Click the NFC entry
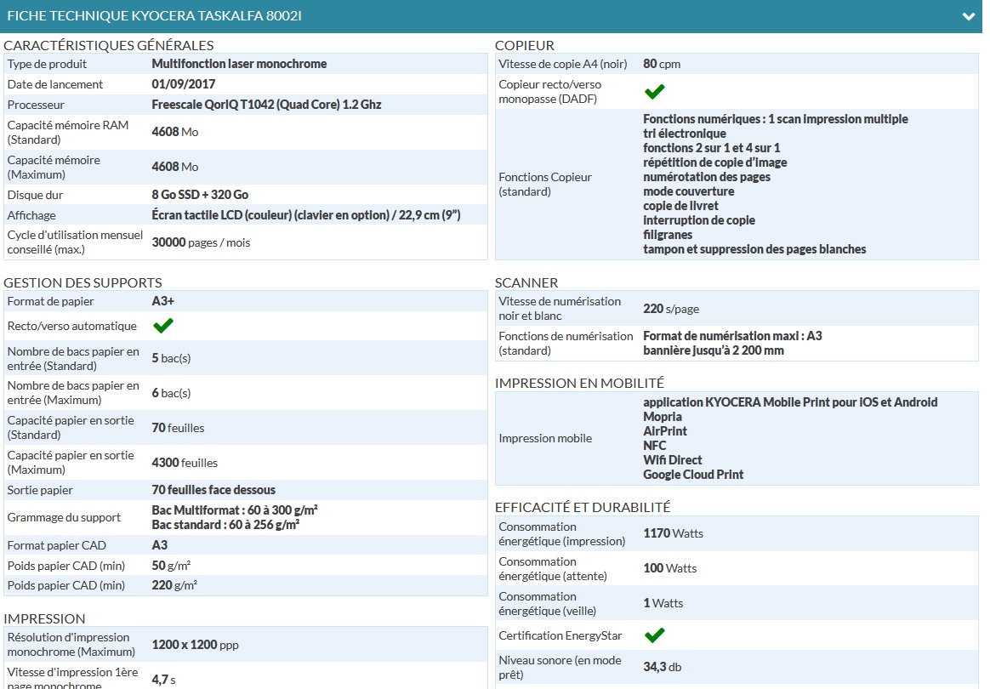The height and width of the screenshot is (689, 990). pyautogui.click(x=655, y=446)
